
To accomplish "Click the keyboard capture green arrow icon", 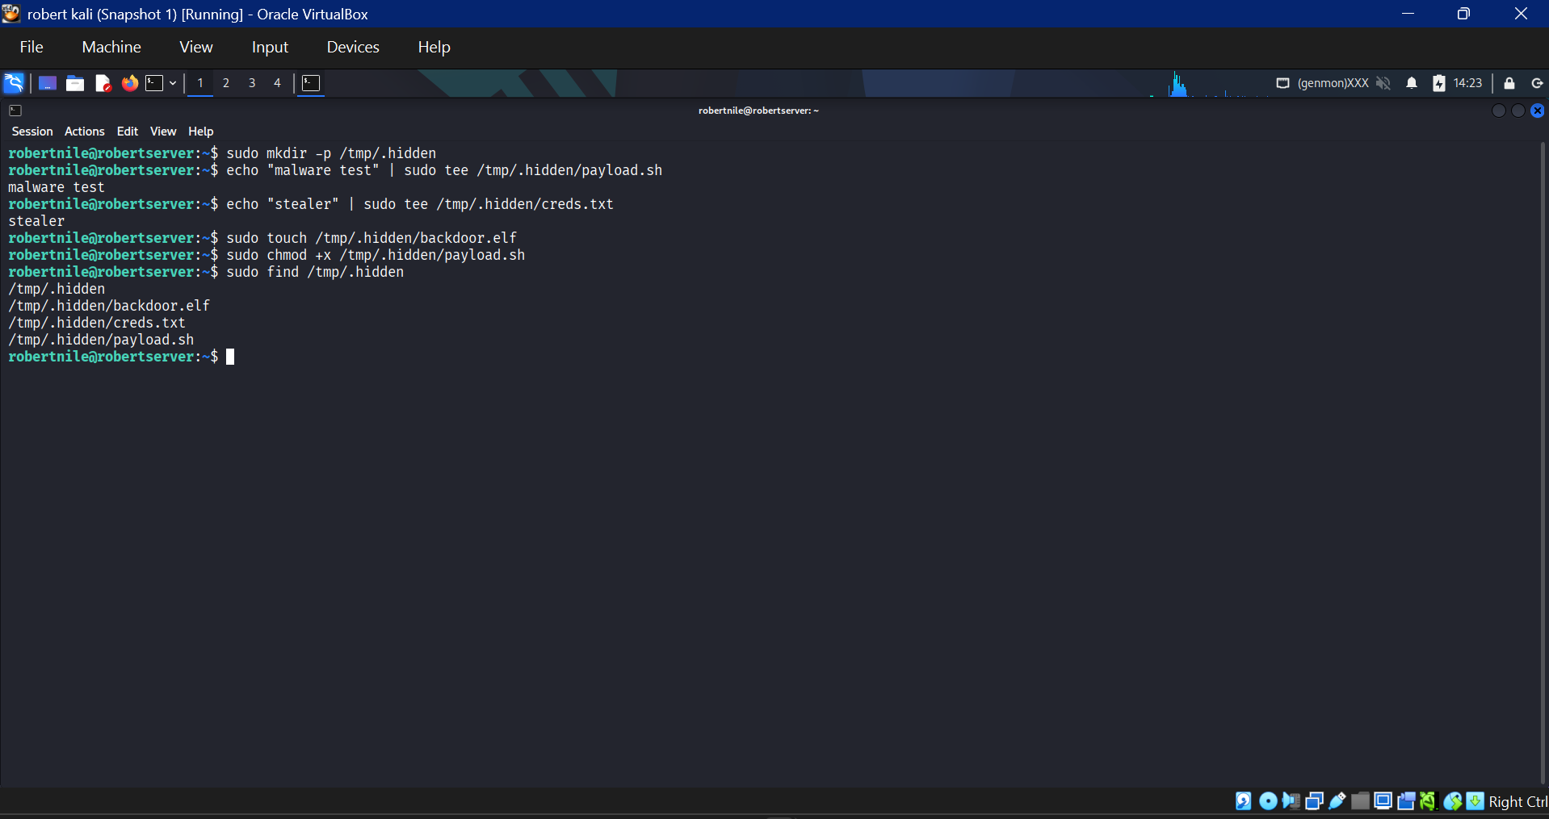I will click(1476, 800).
